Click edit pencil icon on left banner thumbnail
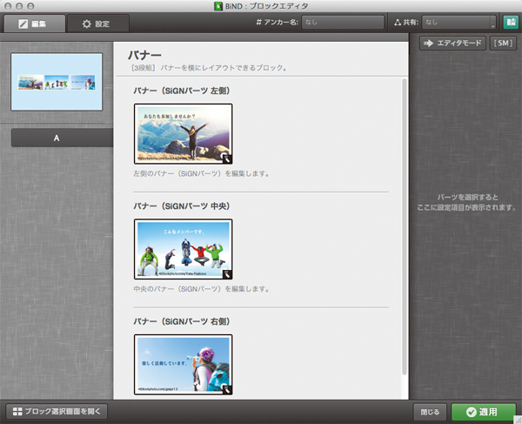This screenshot has width=522, height=424. 225,158
